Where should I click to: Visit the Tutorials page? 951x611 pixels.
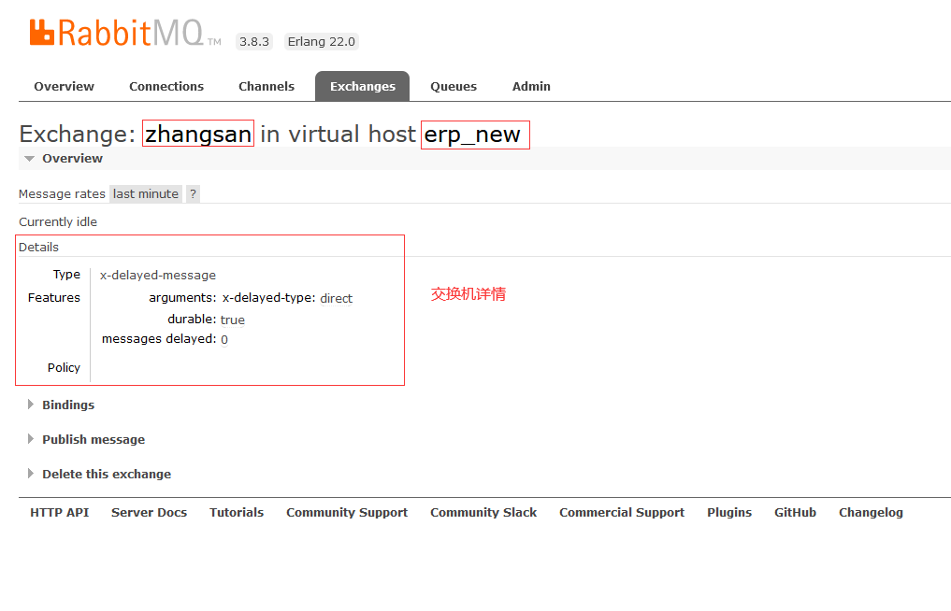click(236, 512)
